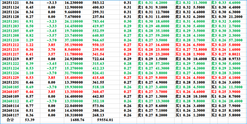Select the cell 442.85
The width and height of the screenshot is (247, 124).
(x=98, y=96)
